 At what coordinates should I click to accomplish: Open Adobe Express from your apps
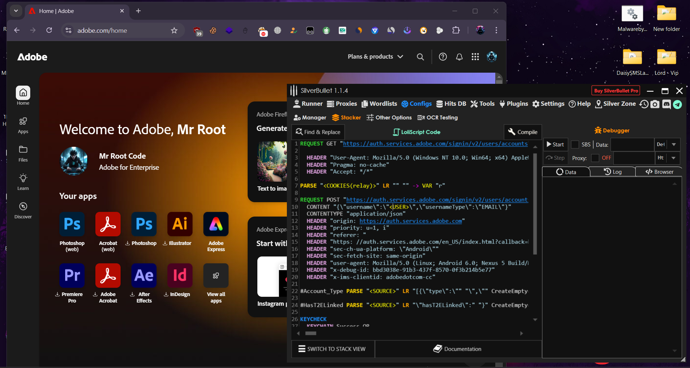[215, 224]
